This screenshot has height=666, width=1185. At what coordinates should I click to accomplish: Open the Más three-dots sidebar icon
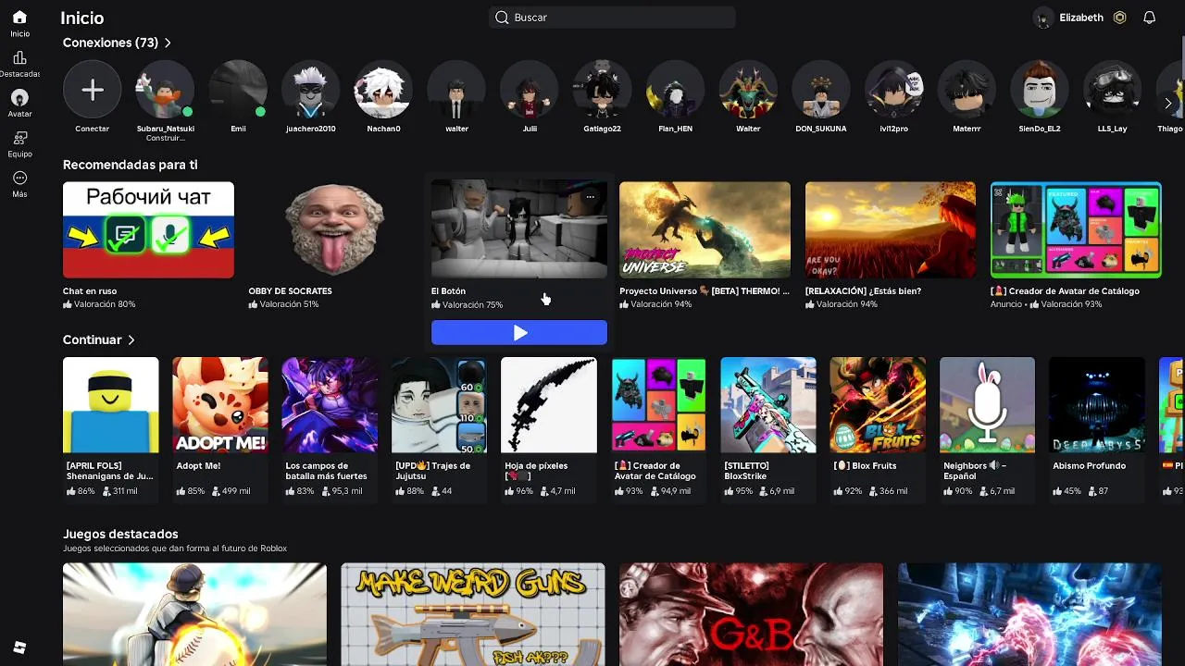click(x=19, y=178)
